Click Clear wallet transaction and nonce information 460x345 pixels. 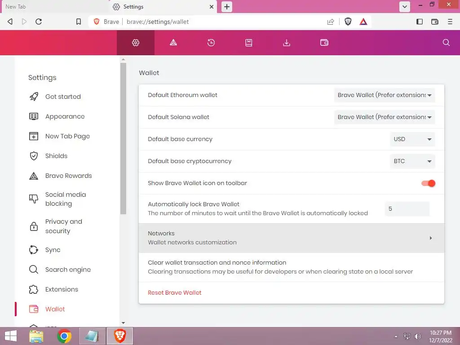click(292, 267)
